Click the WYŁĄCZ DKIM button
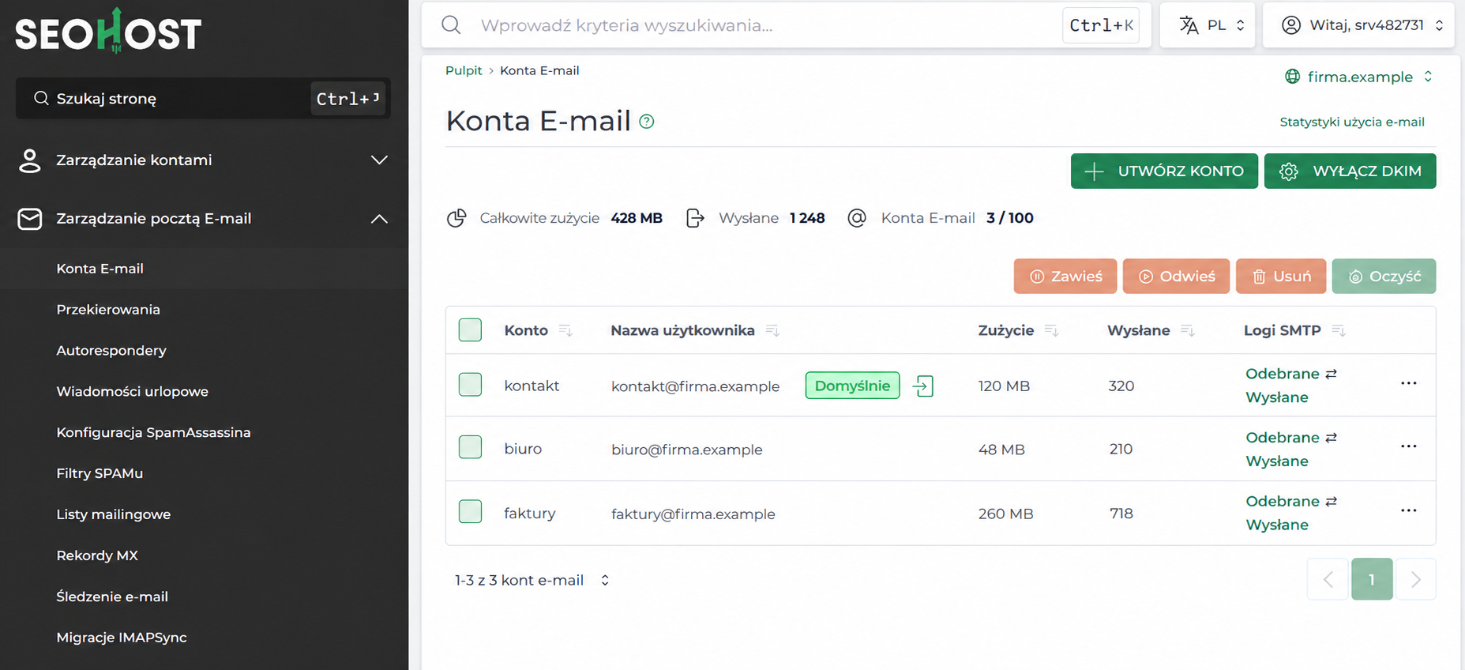This screenshot has height=670, width=1465. click(x=1350, y=171)
